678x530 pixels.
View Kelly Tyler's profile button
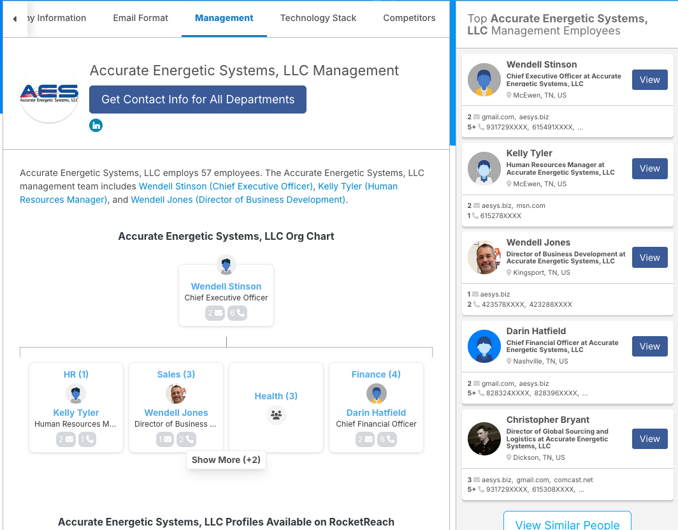[649, 168]
